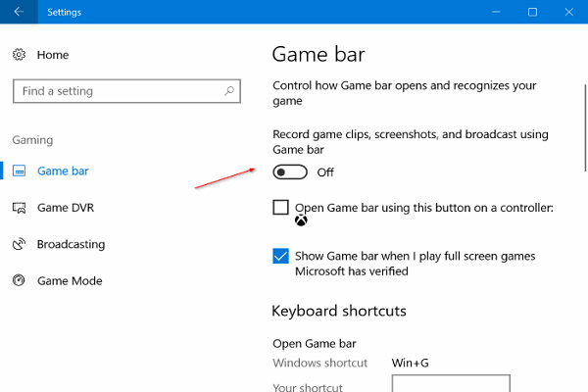Viewport: 588px width, 392px height.
Task: Click the Game bar sidebar icon
Action: point(20,171)
